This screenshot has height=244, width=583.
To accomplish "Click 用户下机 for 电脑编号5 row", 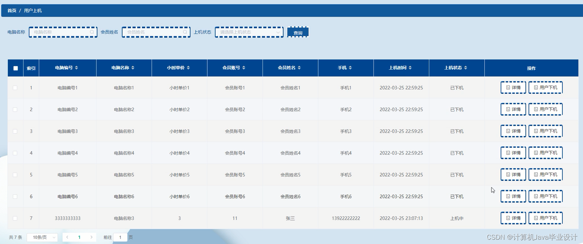I will [x=545, y=174].
